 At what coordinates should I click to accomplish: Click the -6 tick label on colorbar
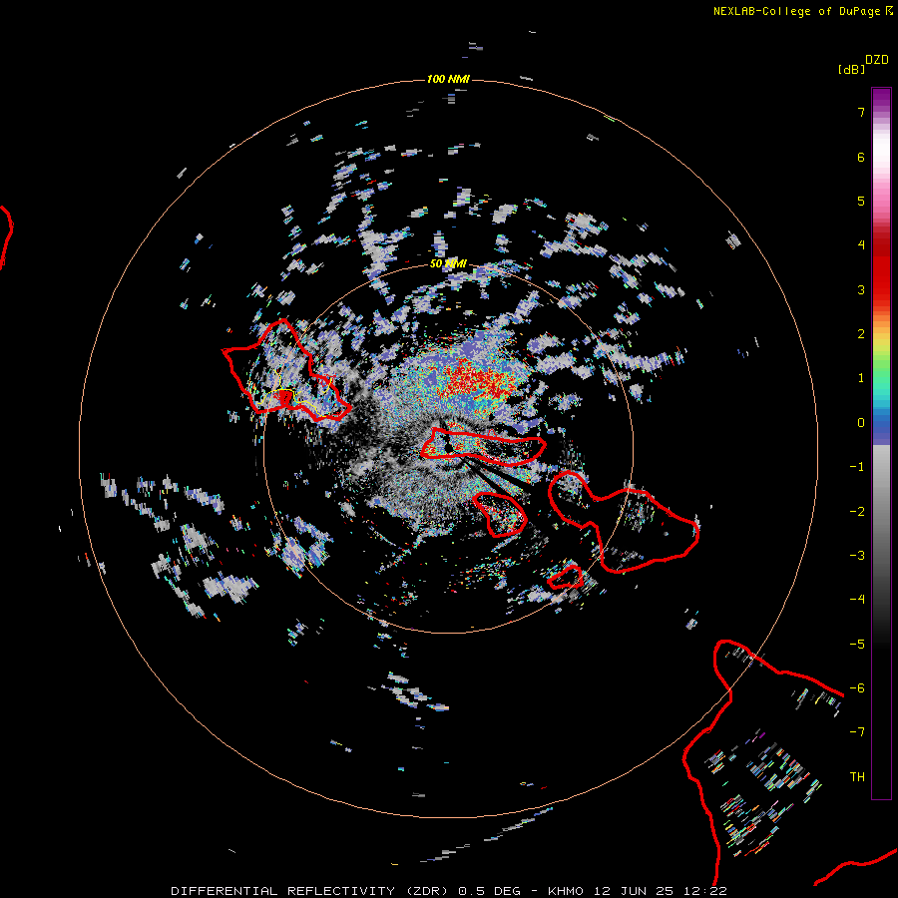(x=857, y=688)
